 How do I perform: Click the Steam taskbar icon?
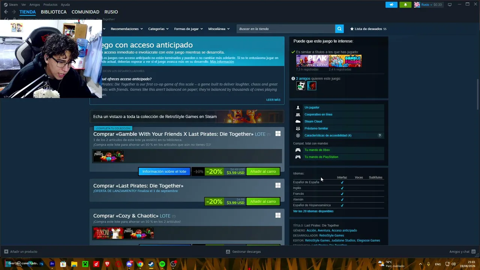pos(151,264)
